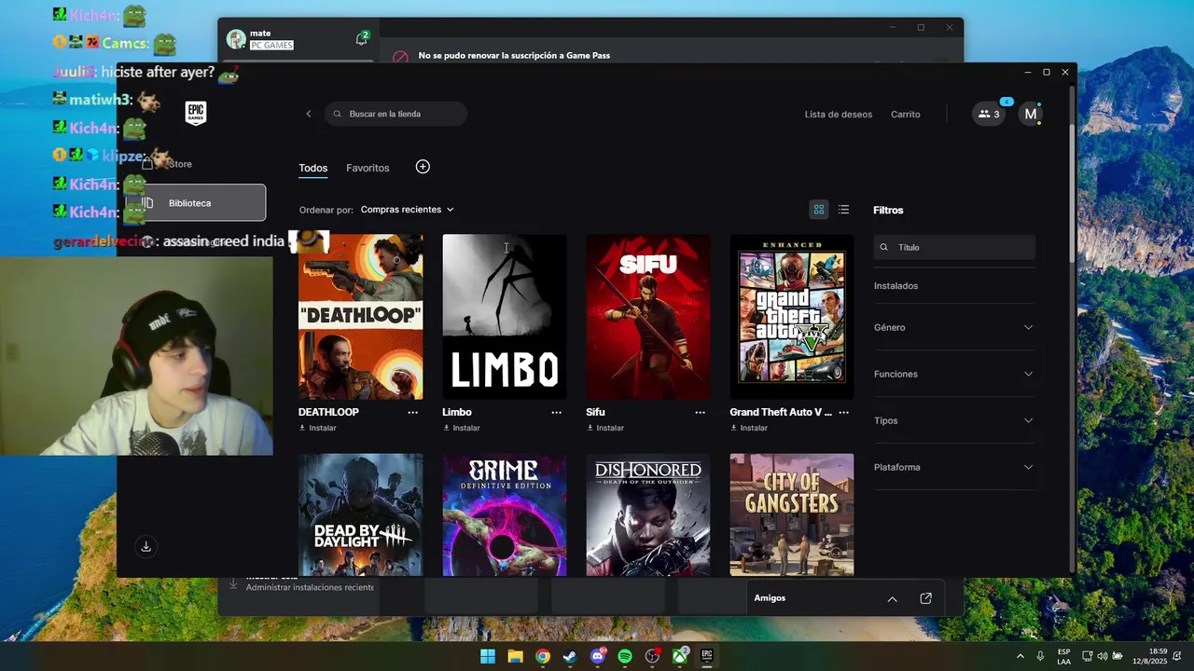1194x671 pixels.
Task: Open the Grand Theft Auto V cover
Action: 791,317
